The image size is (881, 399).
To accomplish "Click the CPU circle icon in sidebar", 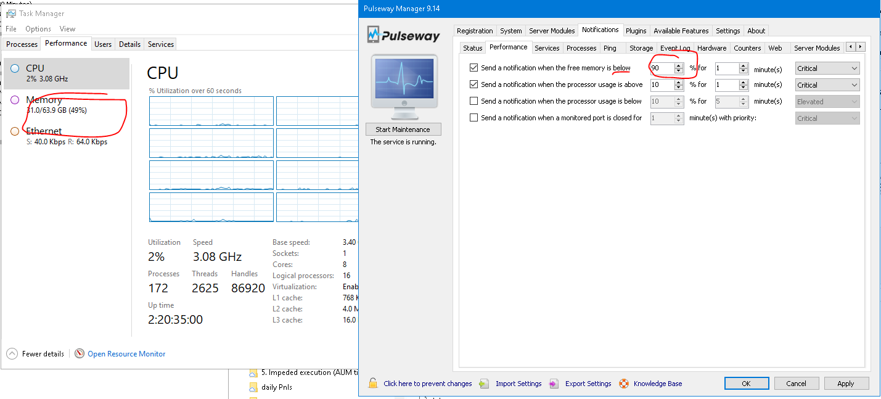I will [x=15, y=68].
